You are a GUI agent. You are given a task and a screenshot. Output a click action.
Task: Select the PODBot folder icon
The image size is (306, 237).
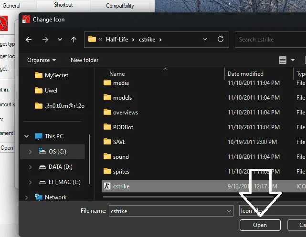[x=107, y=127]
